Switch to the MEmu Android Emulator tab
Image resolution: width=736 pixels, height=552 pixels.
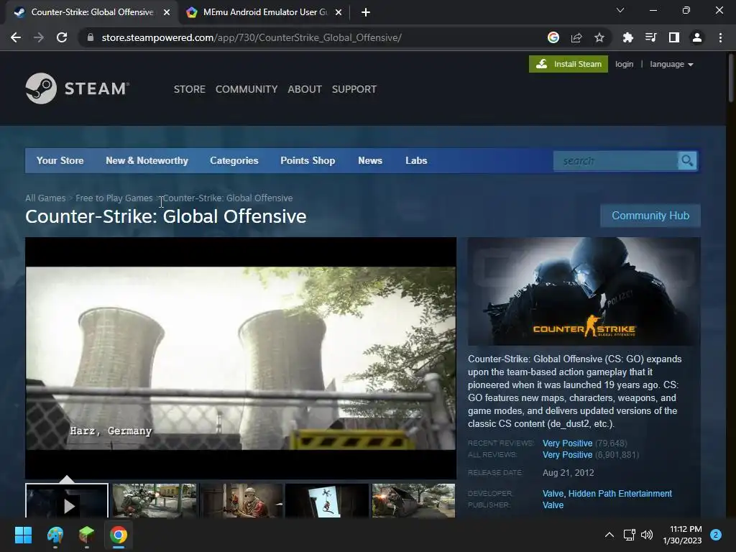263,12
